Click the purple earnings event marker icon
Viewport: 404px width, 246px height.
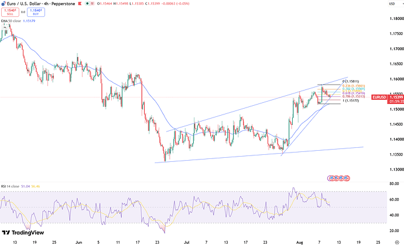coord(329,178)
